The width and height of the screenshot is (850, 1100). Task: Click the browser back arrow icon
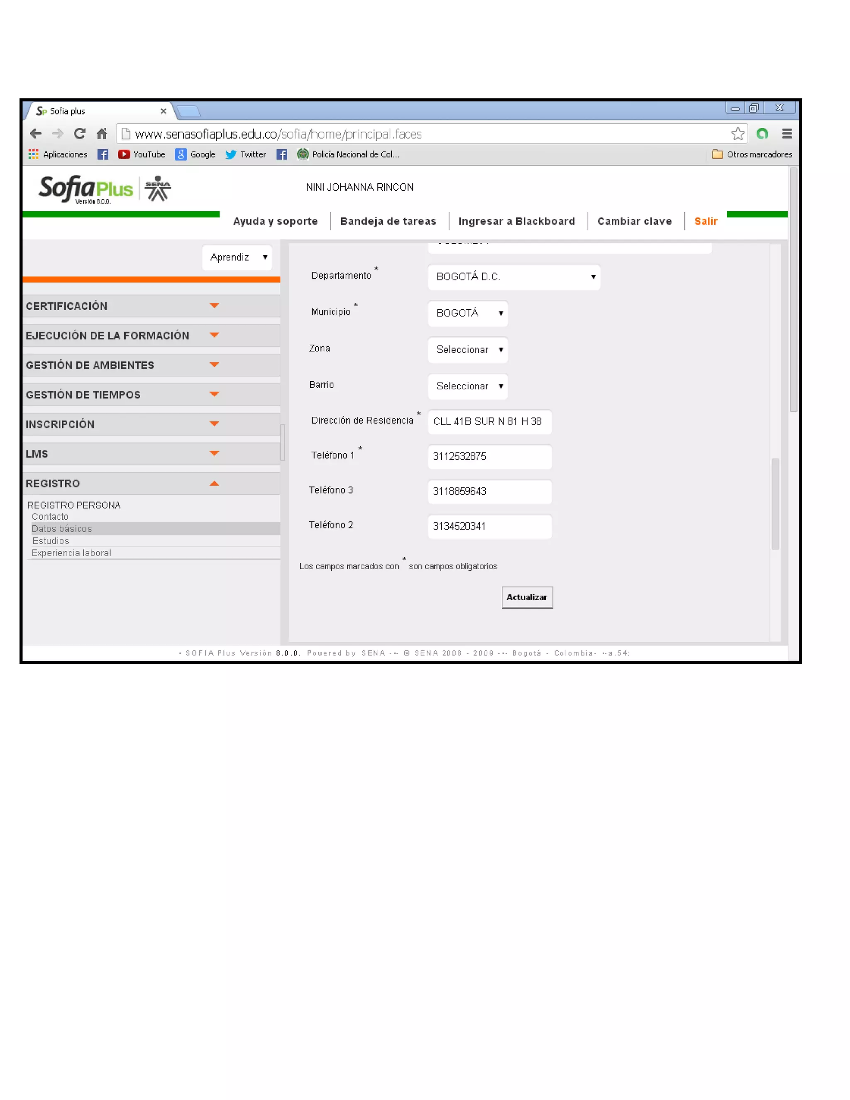(x=36, y=134)
